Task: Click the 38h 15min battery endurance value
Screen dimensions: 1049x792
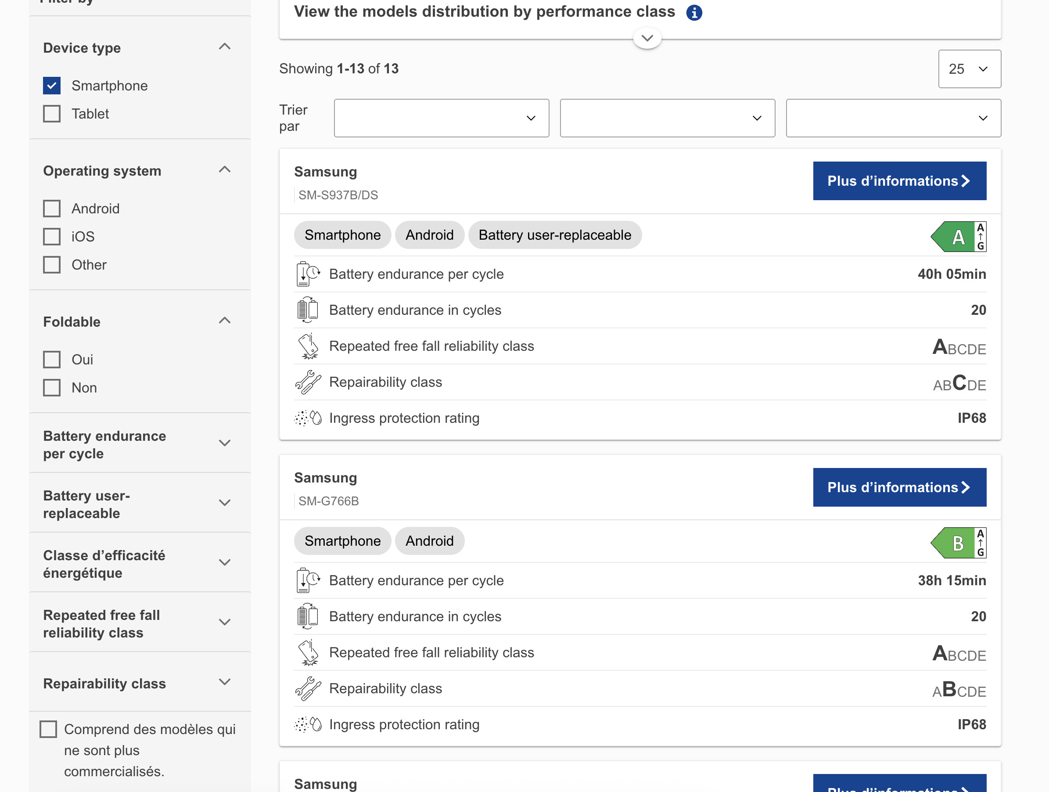Action: [x=952, y=580]
